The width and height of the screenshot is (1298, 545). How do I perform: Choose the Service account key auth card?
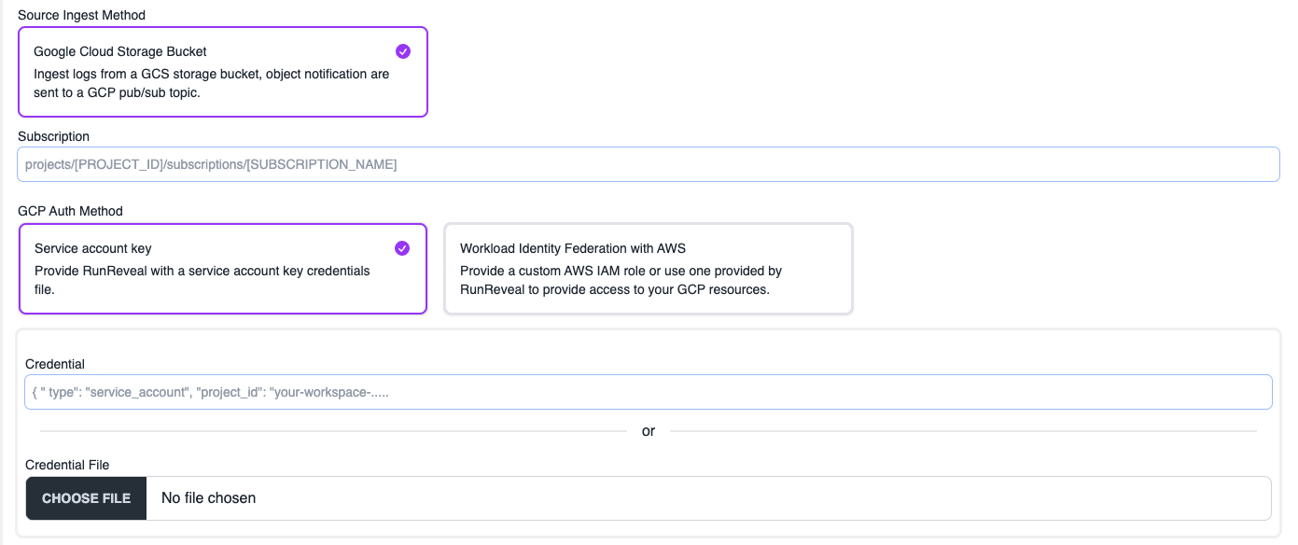(222, 299)
